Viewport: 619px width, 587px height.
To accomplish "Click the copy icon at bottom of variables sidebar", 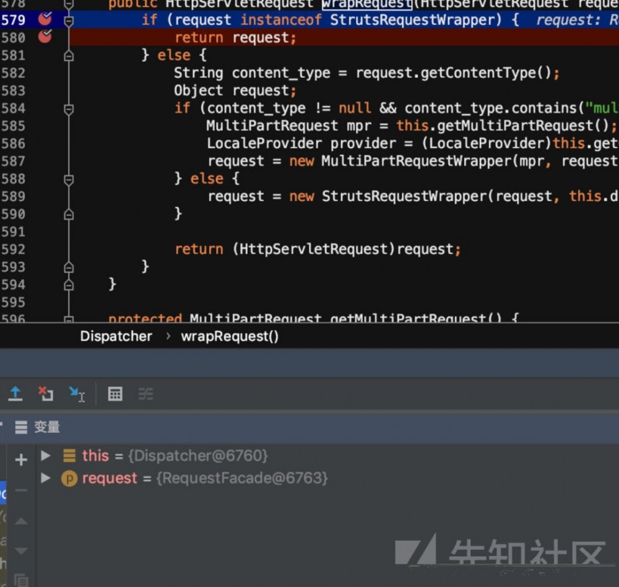I will click(x=21, y=579).
